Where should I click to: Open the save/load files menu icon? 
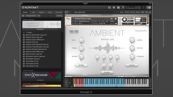(x=109, y=8)
